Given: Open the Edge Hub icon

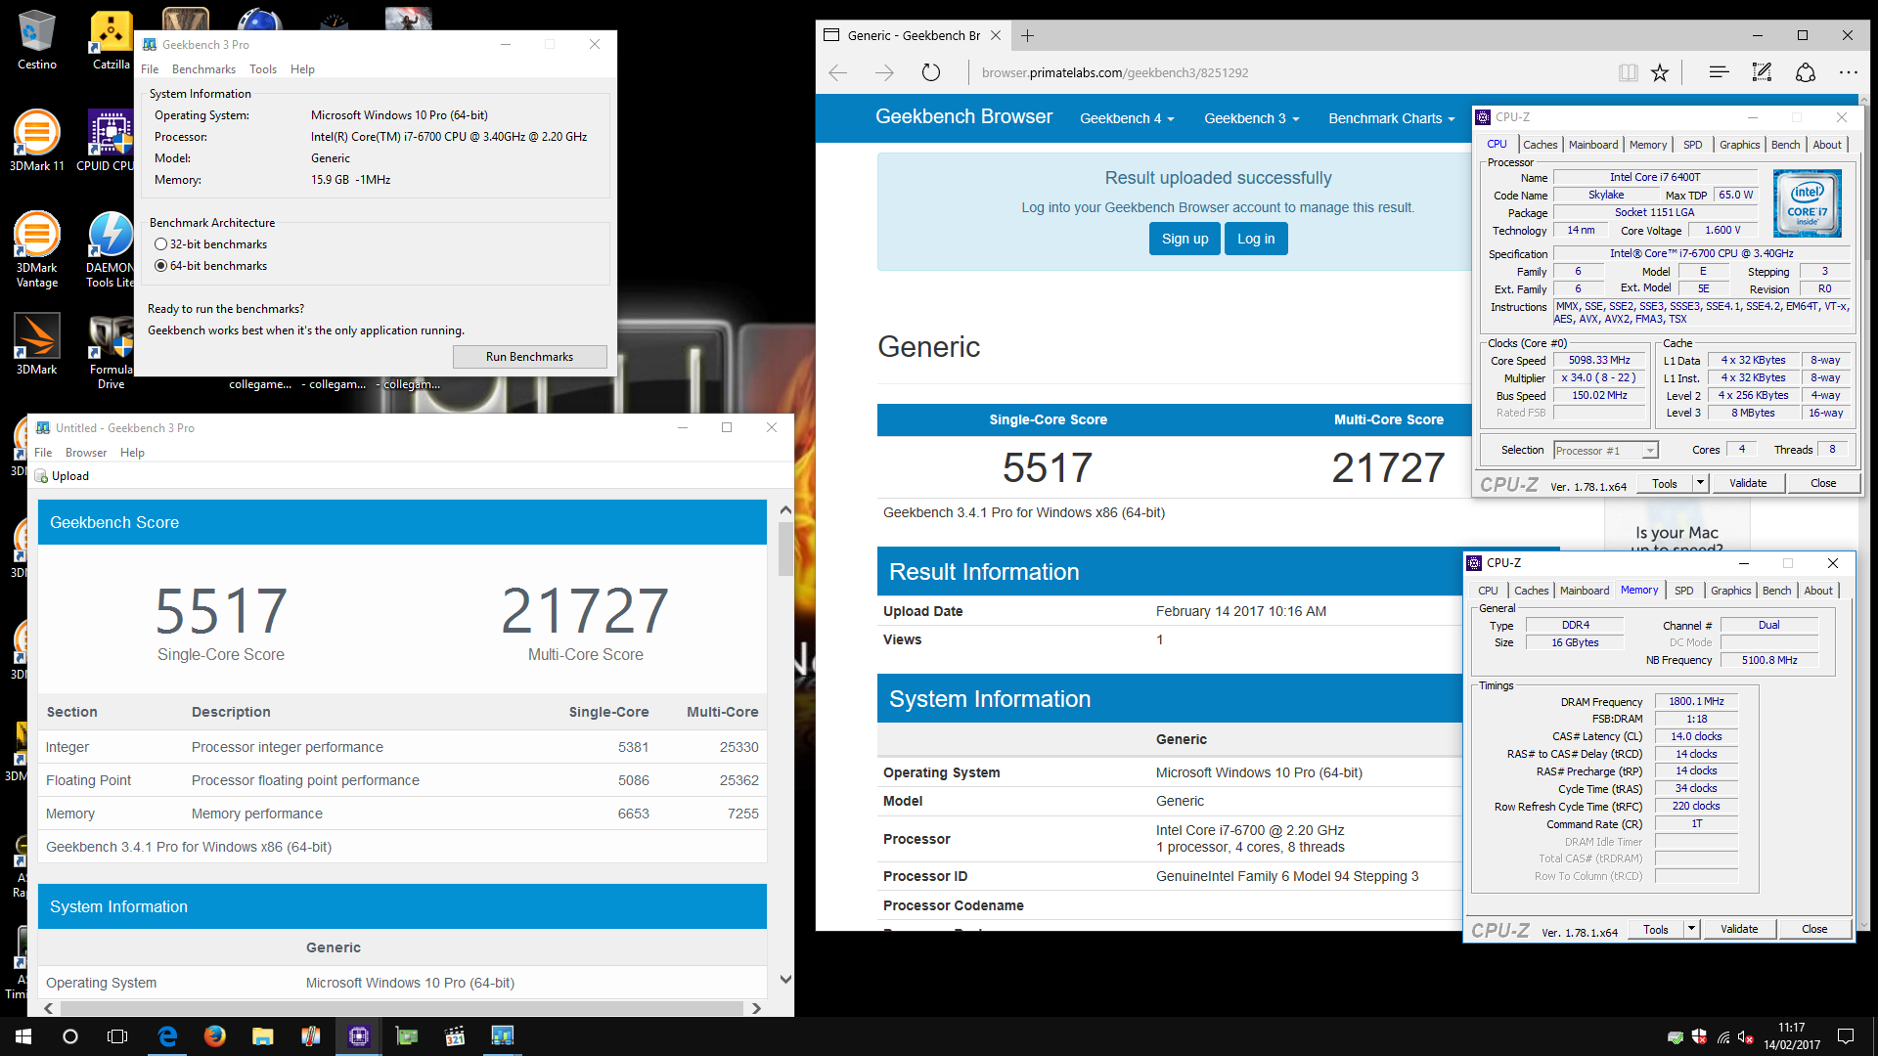Looking at the screenshot, I should click(1719, 72).
